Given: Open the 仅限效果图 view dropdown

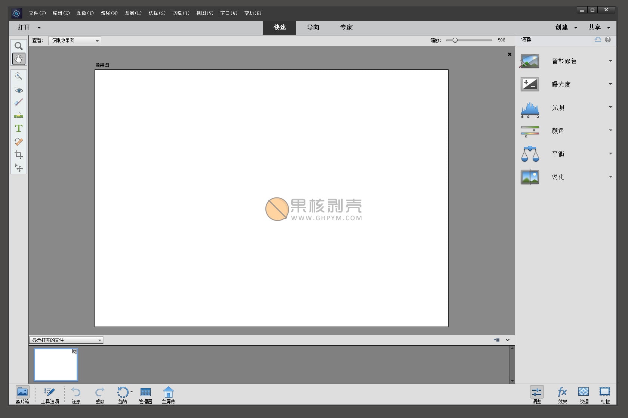Looking at the screenshot, I should 75,40.
